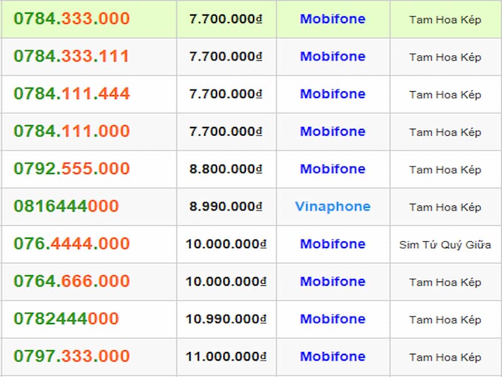This screenshot has height=377, width=502.
Task: Click Mobifone in the 0784.111.444 row
Action: pos(333,94)
